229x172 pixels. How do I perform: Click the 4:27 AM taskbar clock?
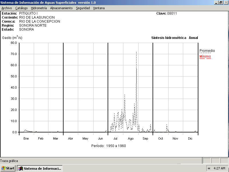219,168
